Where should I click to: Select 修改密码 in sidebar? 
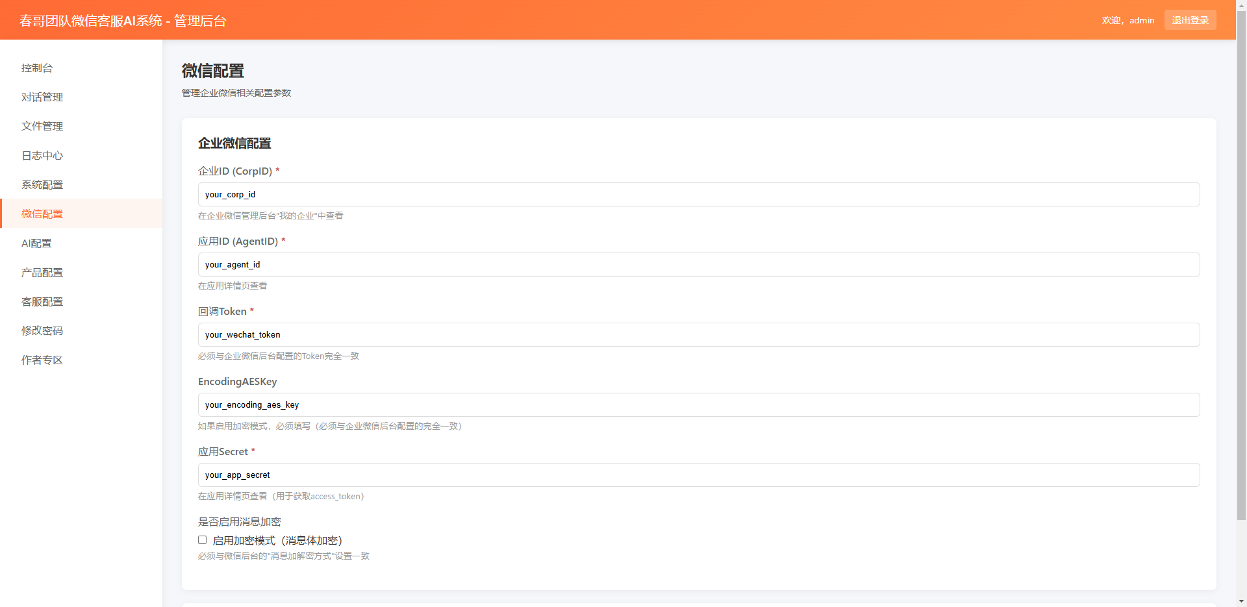tap(42, 331)
